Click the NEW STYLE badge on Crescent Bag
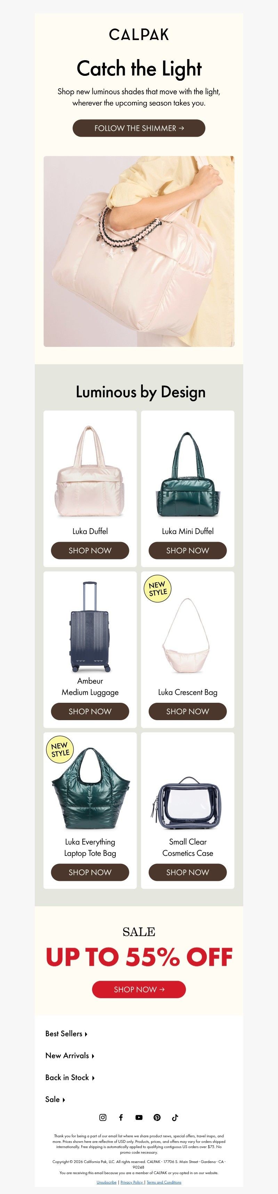 pyautogui.click(x=157, y=589)
